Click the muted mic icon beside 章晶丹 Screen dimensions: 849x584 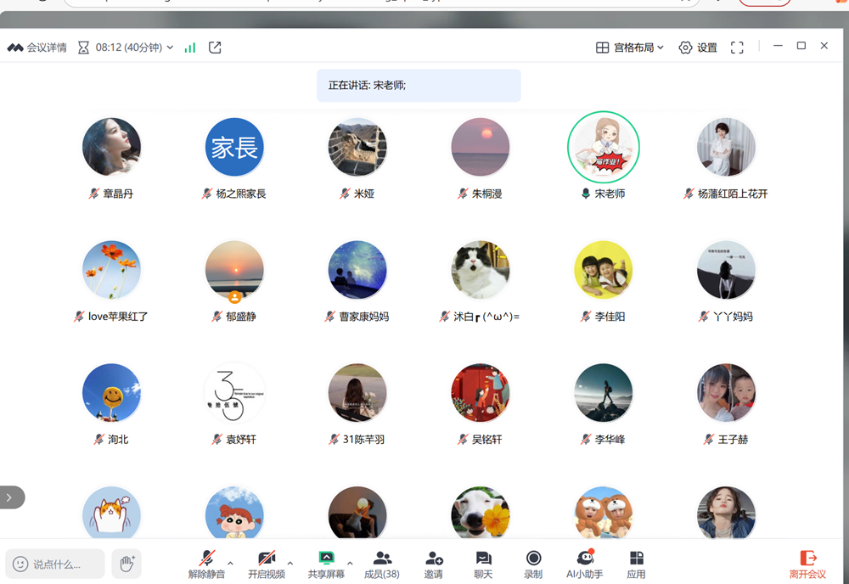coord(94,194)
